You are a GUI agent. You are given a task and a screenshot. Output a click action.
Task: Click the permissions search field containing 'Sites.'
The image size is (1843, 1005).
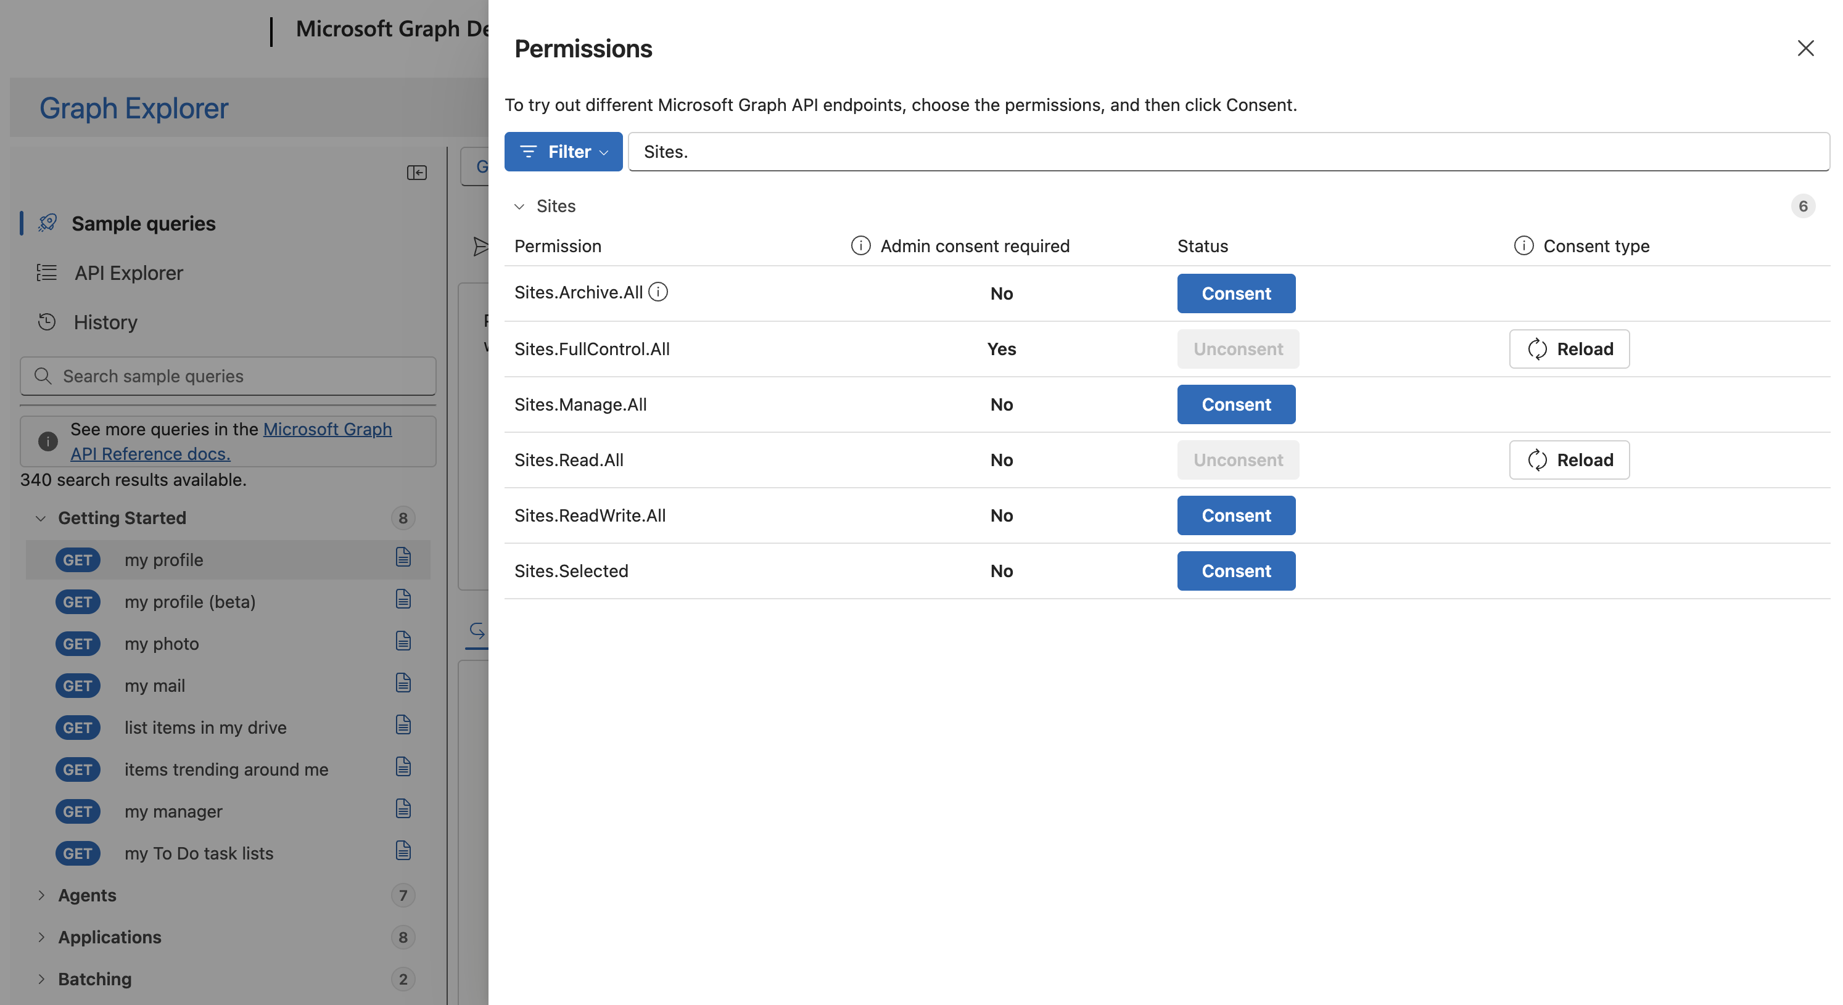[x=1229, y=152]
